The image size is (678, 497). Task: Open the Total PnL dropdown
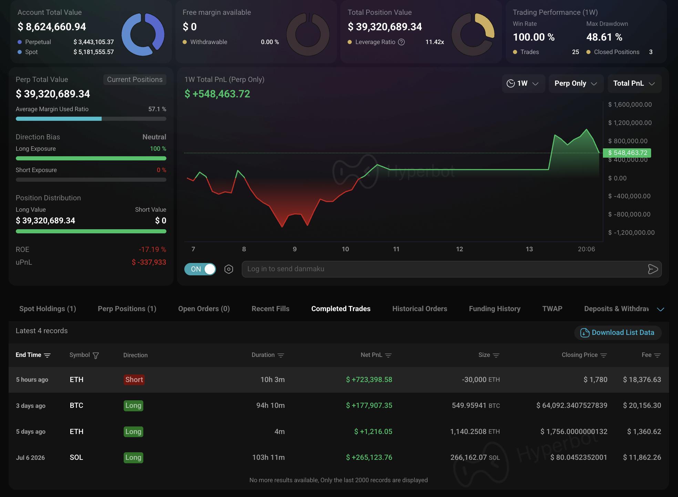coord(634,84)
